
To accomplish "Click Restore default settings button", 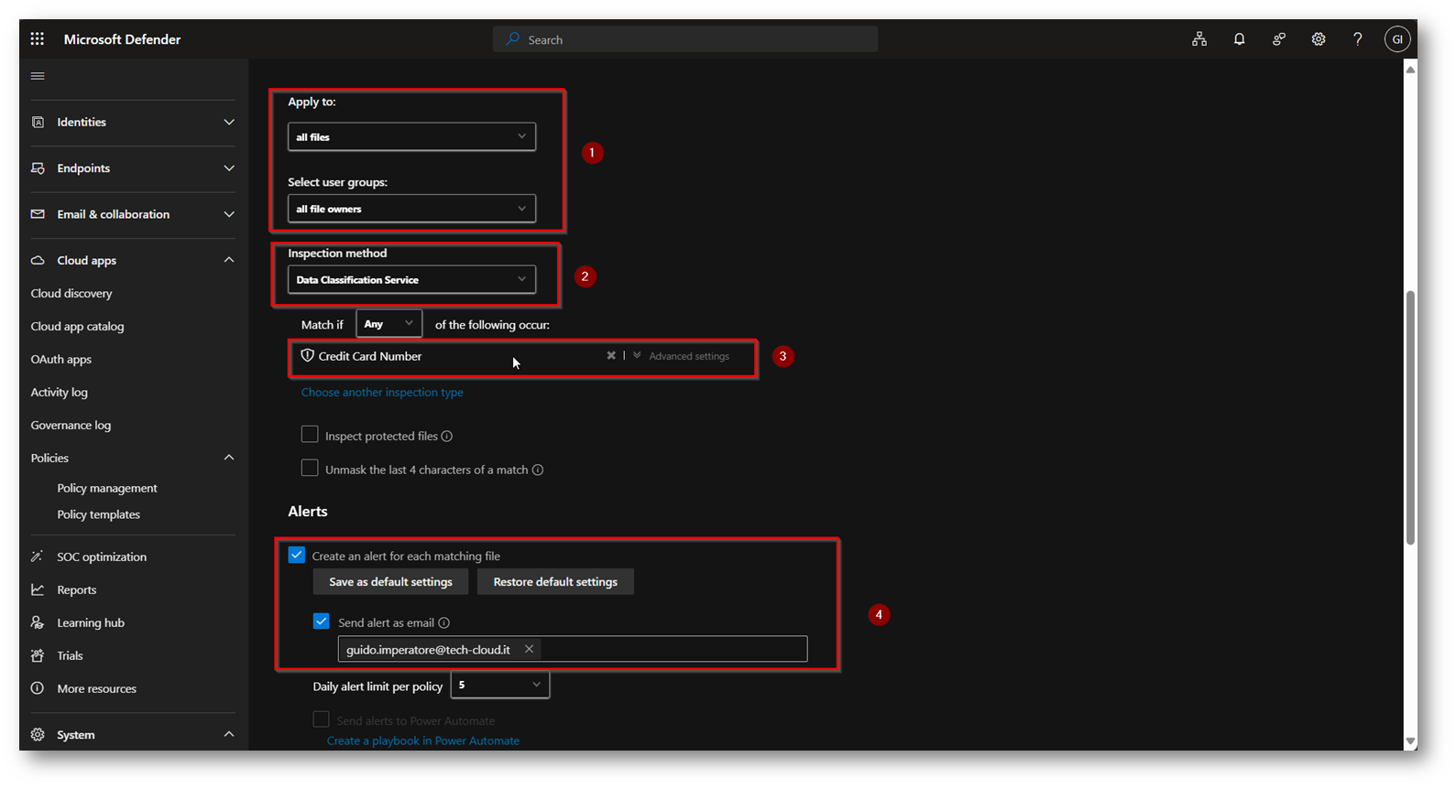I will point(555,582).
